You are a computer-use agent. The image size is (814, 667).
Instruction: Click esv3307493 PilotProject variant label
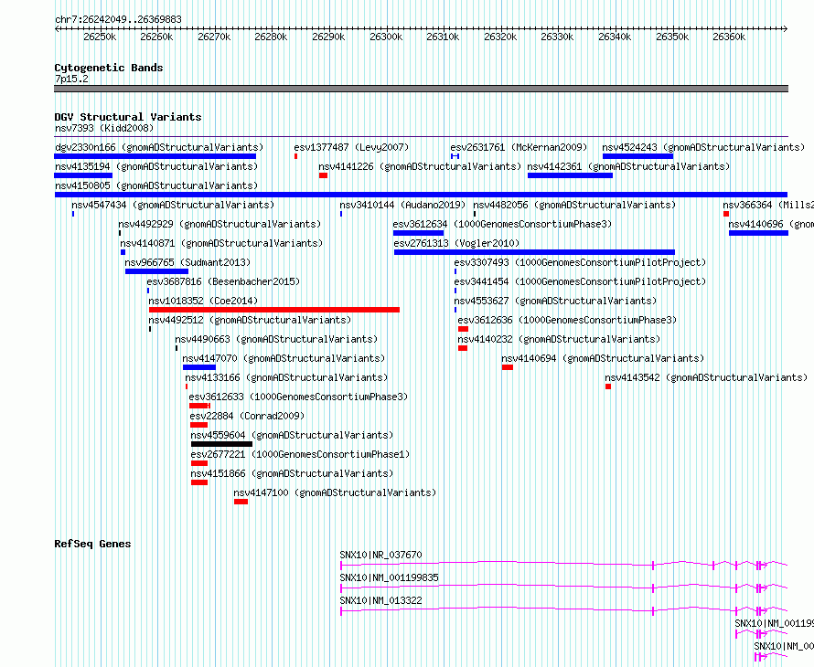pos(580,262)
